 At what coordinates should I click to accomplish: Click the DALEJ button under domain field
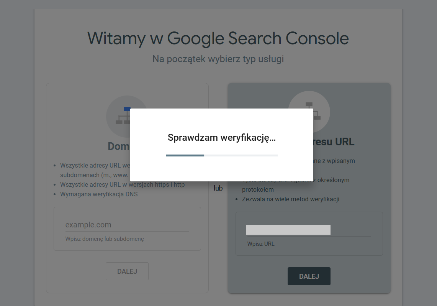[x=127, y=271]
